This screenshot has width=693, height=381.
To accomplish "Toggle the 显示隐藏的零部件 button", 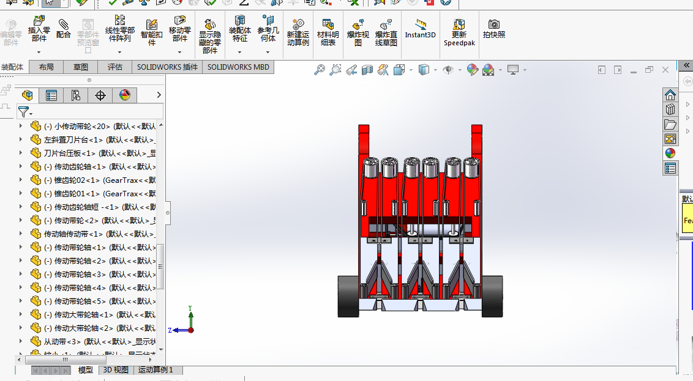I will pos(210,36).
